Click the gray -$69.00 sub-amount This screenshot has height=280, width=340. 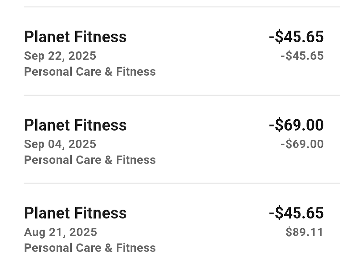tap(302, 144)
